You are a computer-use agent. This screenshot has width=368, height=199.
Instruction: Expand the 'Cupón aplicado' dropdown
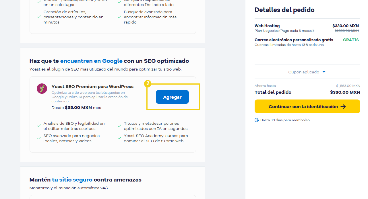[x=307, y=72]
